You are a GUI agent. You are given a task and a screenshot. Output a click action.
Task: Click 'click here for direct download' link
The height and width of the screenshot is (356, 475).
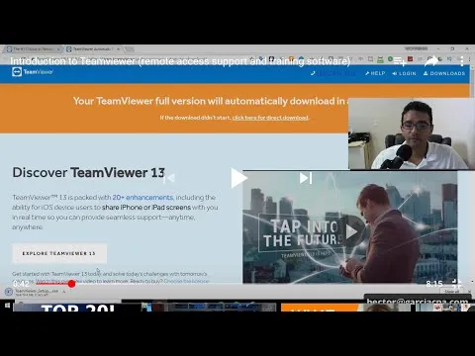[x=270, y=118]
